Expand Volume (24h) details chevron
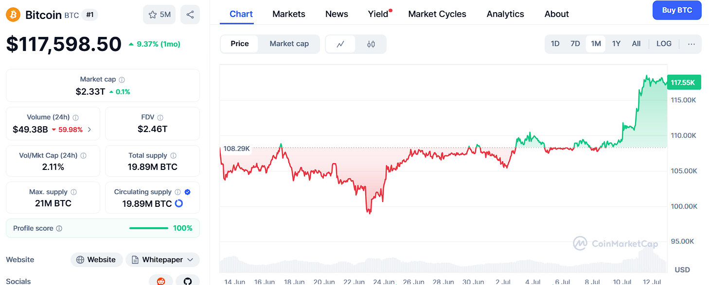The height and width of the screenshot is (285, 709). (89, 130)
